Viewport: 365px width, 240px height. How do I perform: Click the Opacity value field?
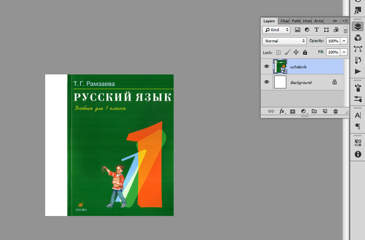[333, 41]
